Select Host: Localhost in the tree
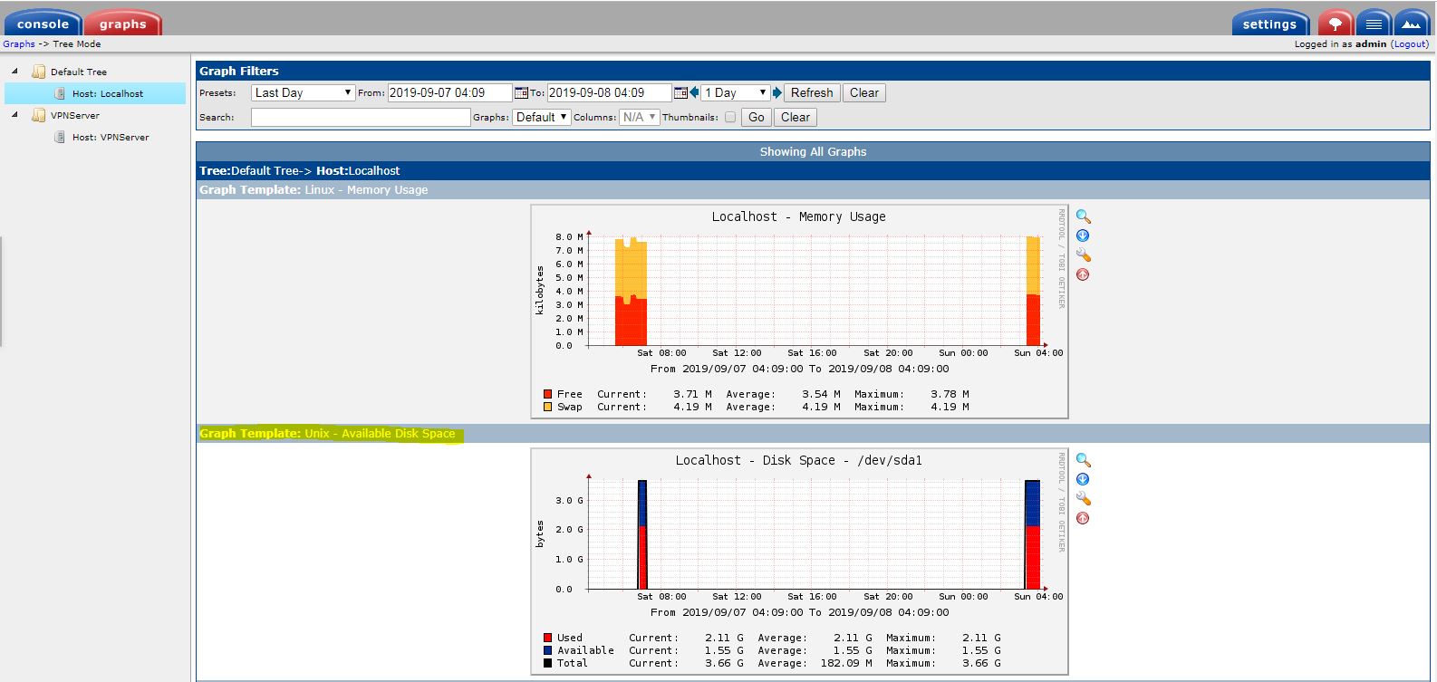 [108, 93]
